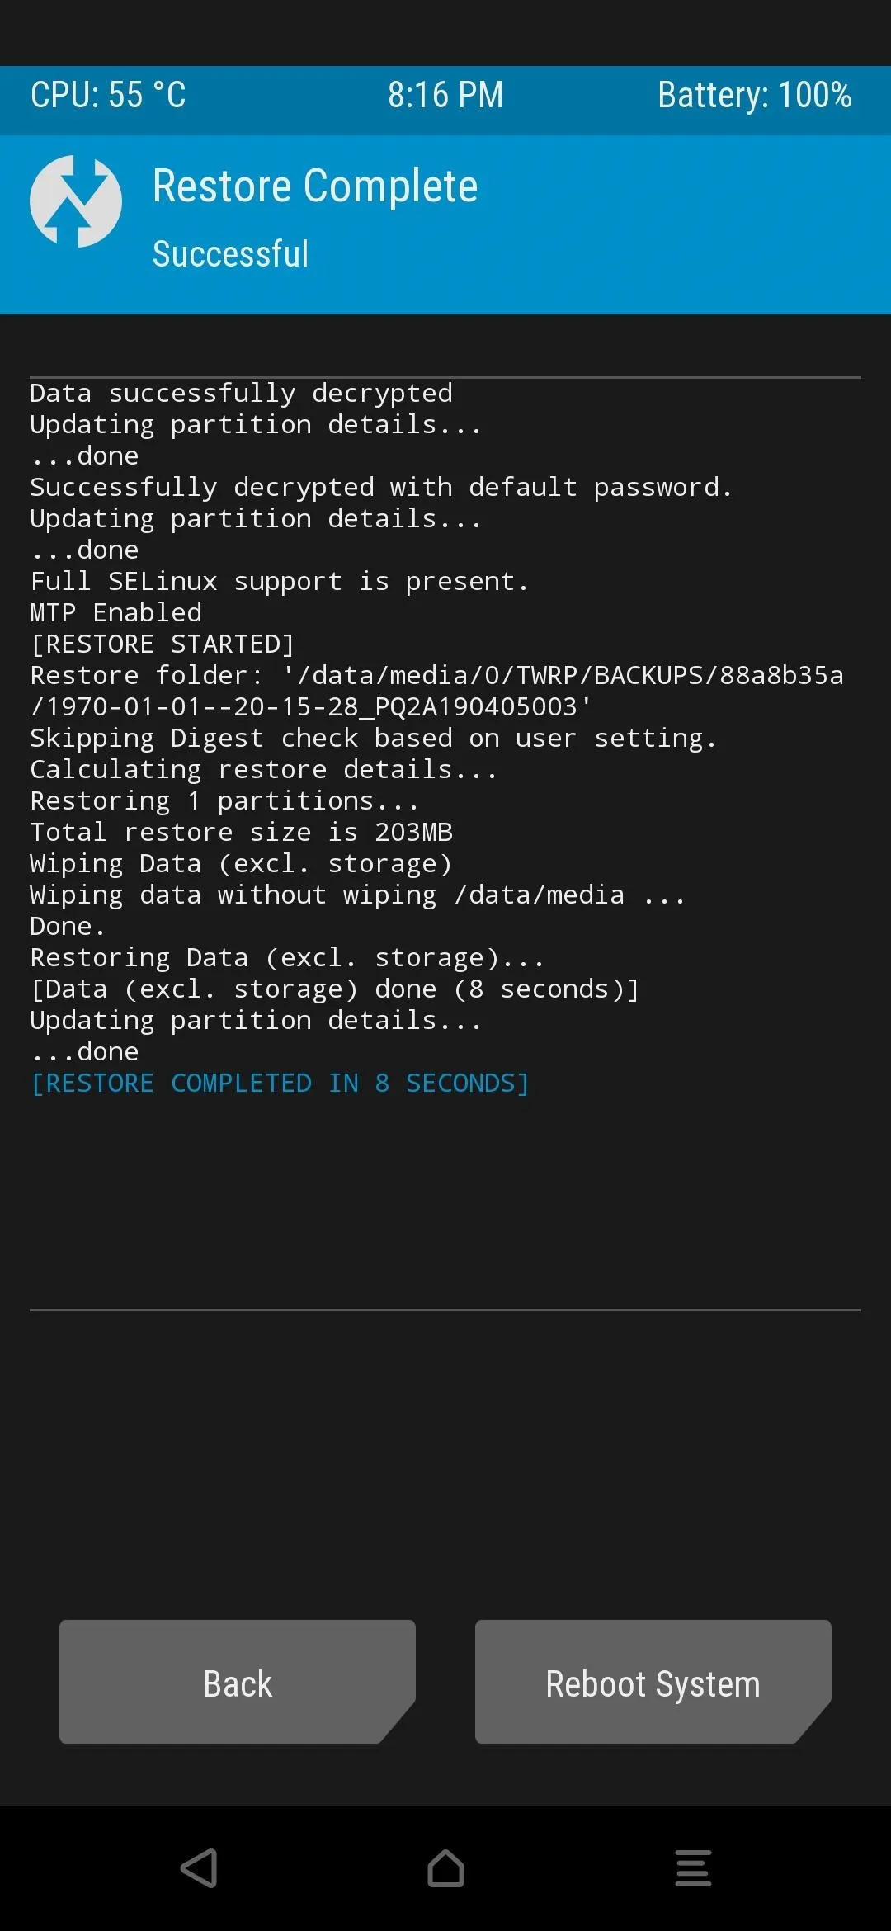This screenshot has width=891, height=1931.
Task: Tap the Data successfully decrypted line
Action: point(241,393)
